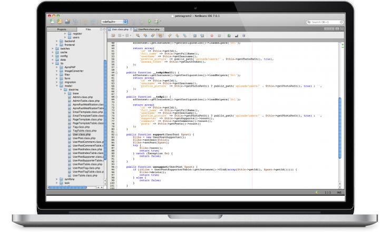390x232 pixels.
Task: Click the editor vertical scrollbar thumb
Action: (x=340, y=128)
